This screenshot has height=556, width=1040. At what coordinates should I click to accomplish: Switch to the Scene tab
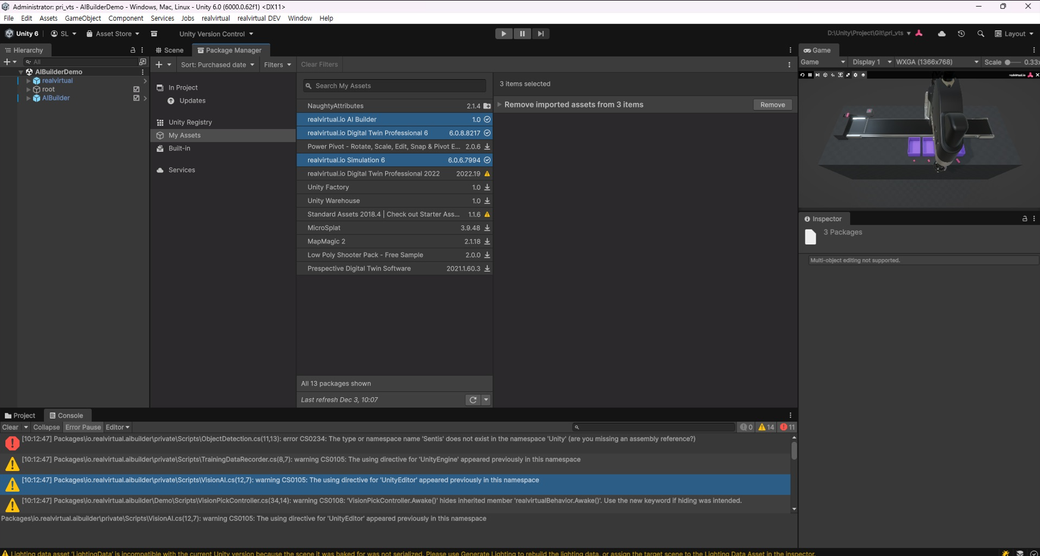coord(170,51)
